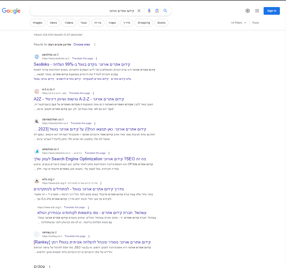Screen dimensions: 286x268
Task: Open the danielzrihen 2023 result title
Action: point(90,129)
